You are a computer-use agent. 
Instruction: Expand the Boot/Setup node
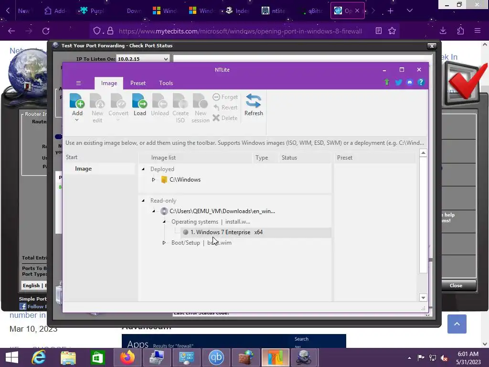164,243
